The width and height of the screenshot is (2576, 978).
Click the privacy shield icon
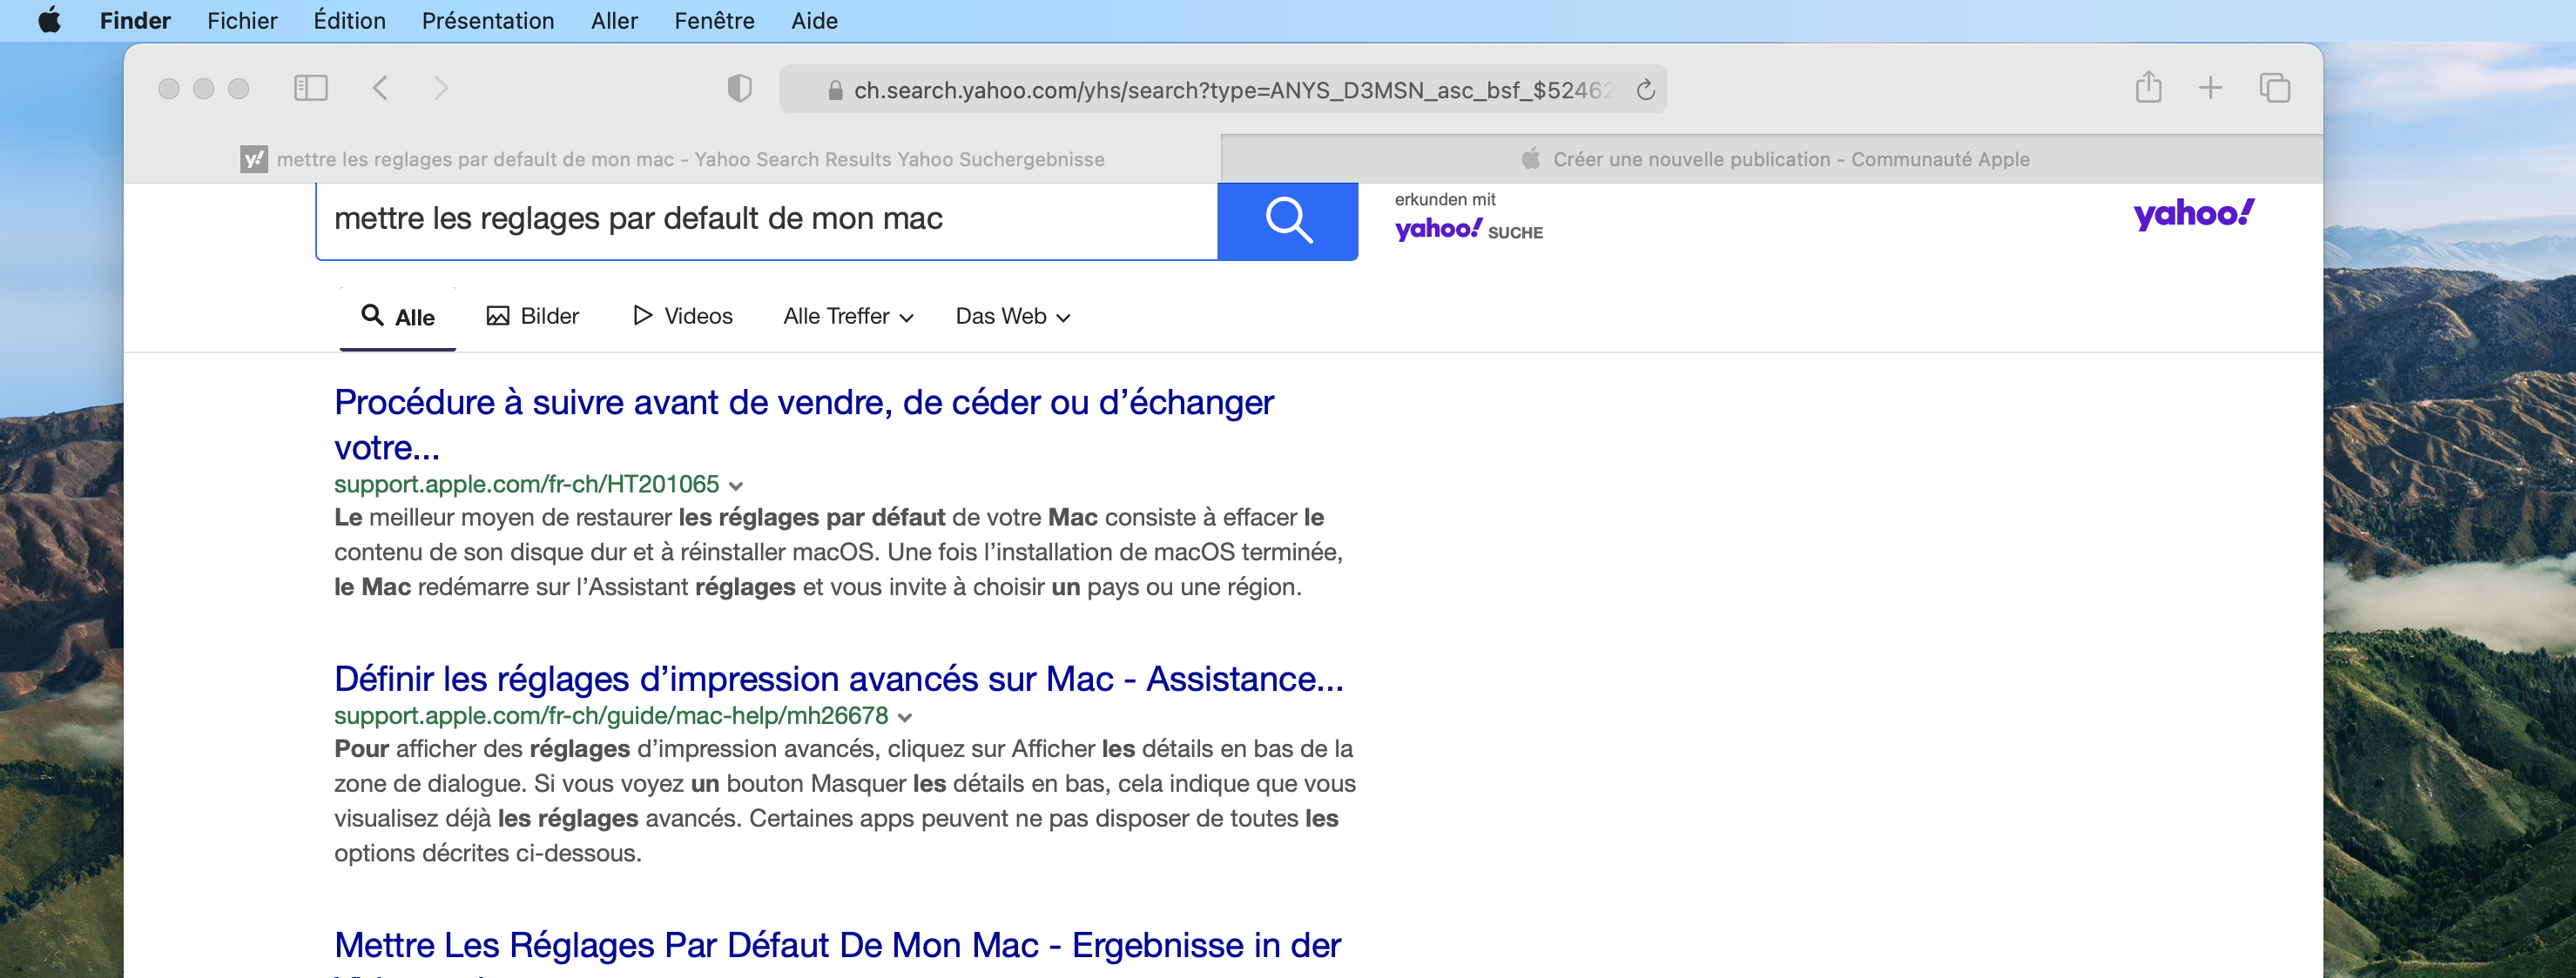pyautogui.click(x=739, y=89)
